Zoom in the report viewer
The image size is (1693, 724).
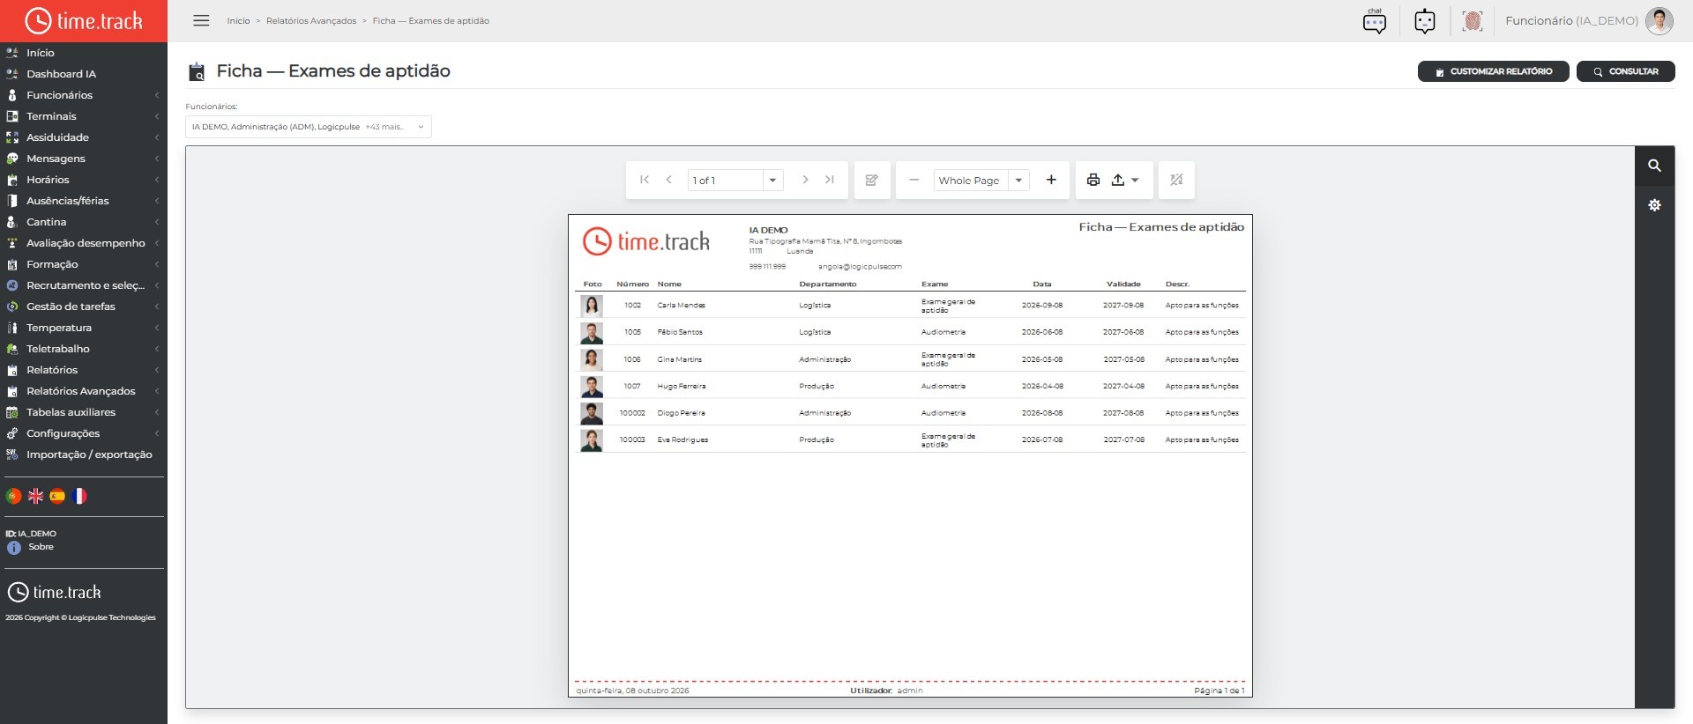1051,180
